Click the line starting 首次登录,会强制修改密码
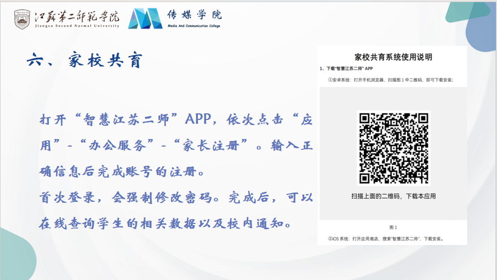 click(176, 198)
